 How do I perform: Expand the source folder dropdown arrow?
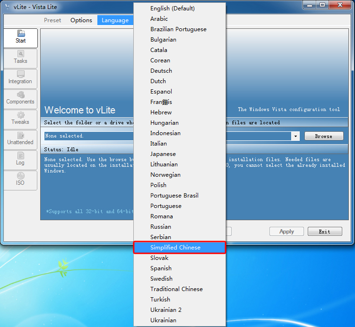pyautogui.click(x=295, y=136)
